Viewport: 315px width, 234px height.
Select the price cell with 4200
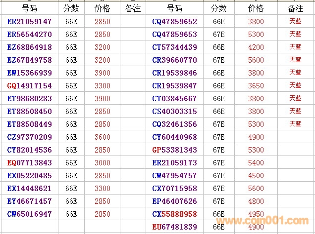(x=256, y=47)
